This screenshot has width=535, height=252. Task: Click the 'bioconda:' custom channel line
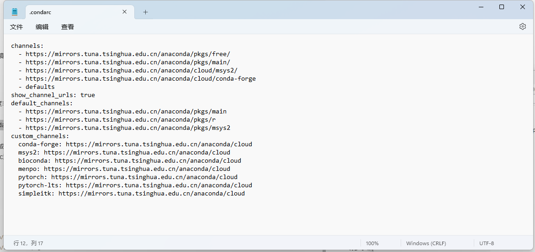(x=130, y=160)
